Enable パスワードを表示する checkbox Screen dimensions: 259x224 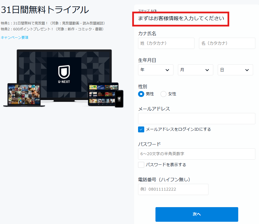pyautogui.click(x=141, y=165)
